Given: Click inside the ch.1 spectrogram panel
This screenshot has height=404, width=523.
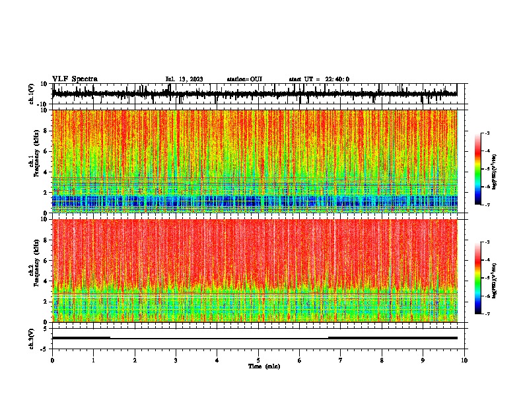Looking at the screenshot, I should click(254, 161).
